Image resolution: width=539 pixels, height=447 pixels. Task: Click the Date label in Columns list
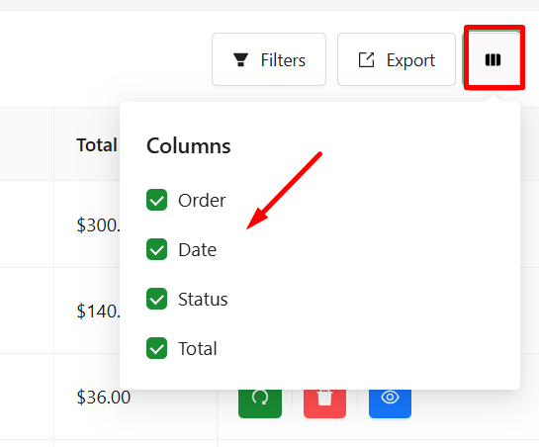[x=198, y=249]
